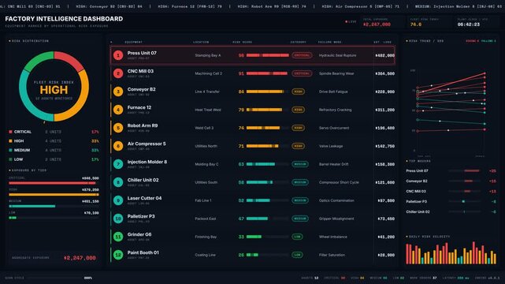Sort by the Category column header

click(x=299, y=43)
